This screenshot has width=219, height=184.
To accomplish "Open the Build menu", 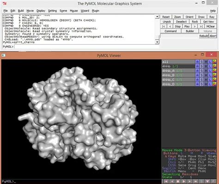I will pyautogui.click(x=21, y=11).
